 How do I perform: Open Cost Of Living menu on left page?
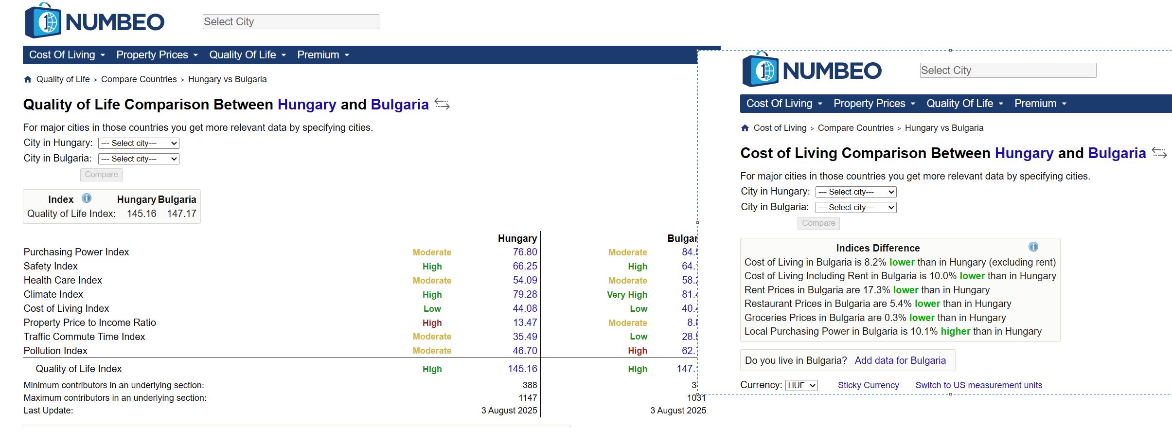click(67, 55)
